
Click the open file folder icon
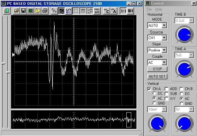[17, 11]
